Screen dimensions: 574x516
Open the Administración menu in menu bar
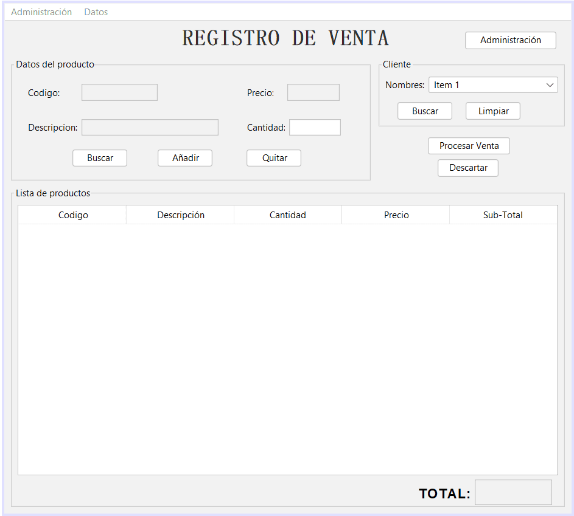tap(41, 12)
